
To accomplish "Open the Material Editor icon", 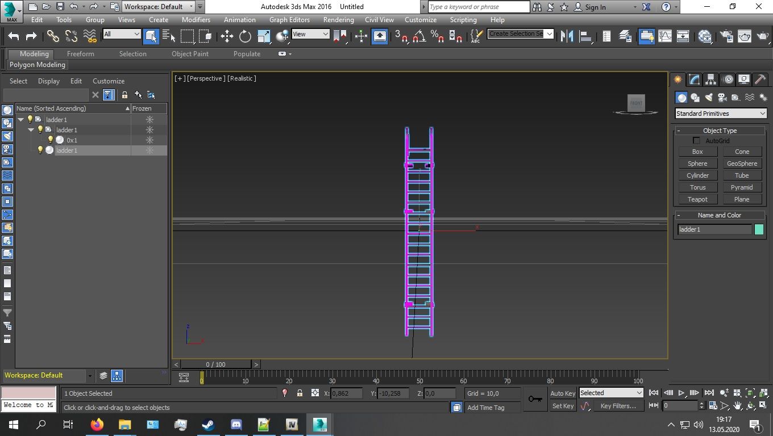I will coord(705,36).
